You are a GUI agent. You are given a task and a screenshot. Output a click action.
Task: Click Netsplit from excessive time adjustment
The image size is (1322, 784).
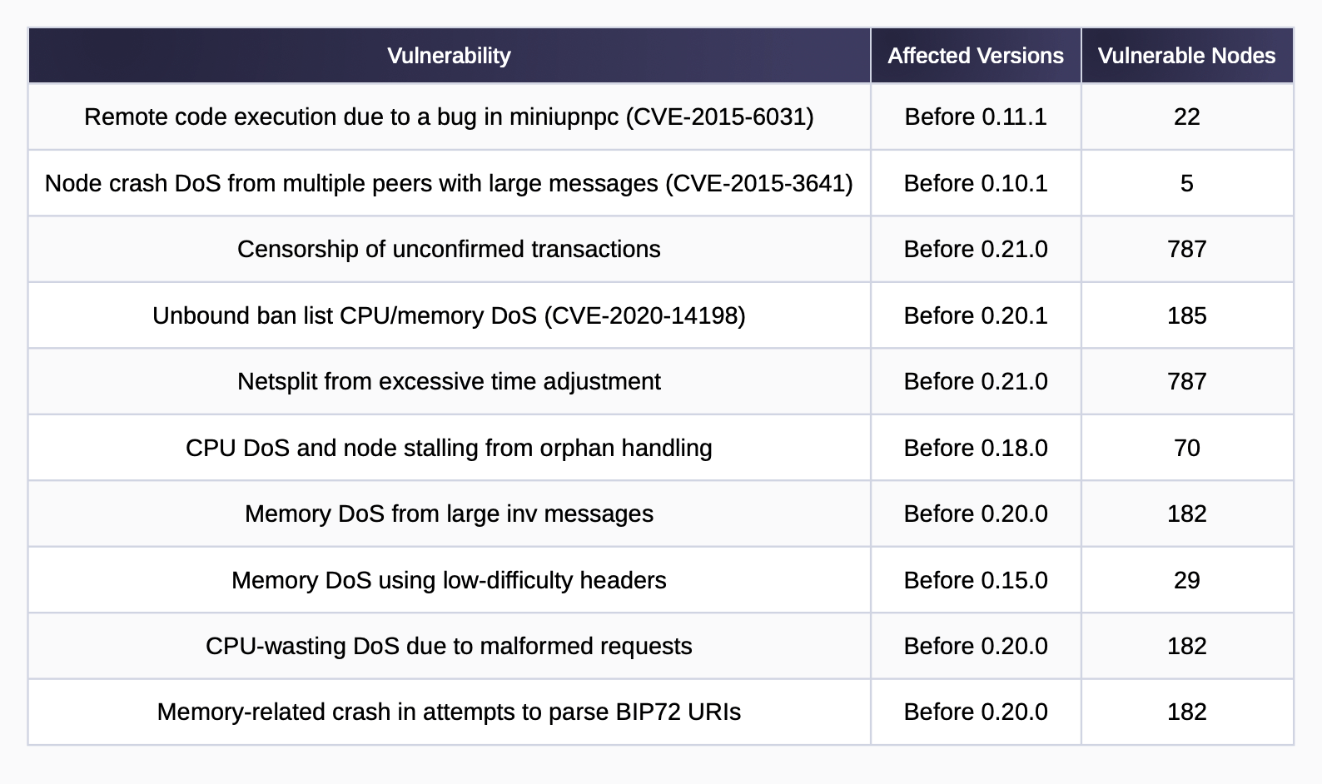coord(449,381)
